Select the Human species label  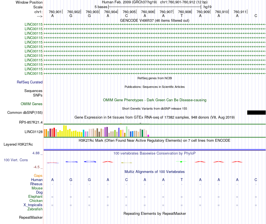pos(37,180)
